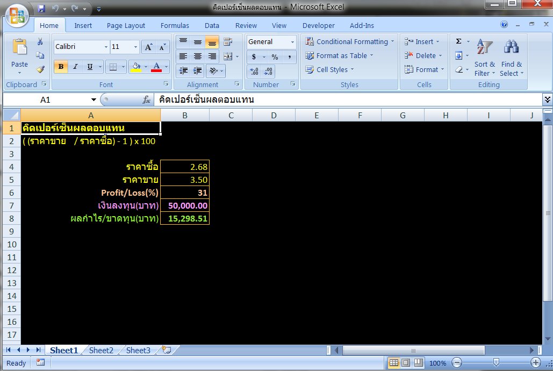Switch to Sheet2 worksheet

coord(101,350)
